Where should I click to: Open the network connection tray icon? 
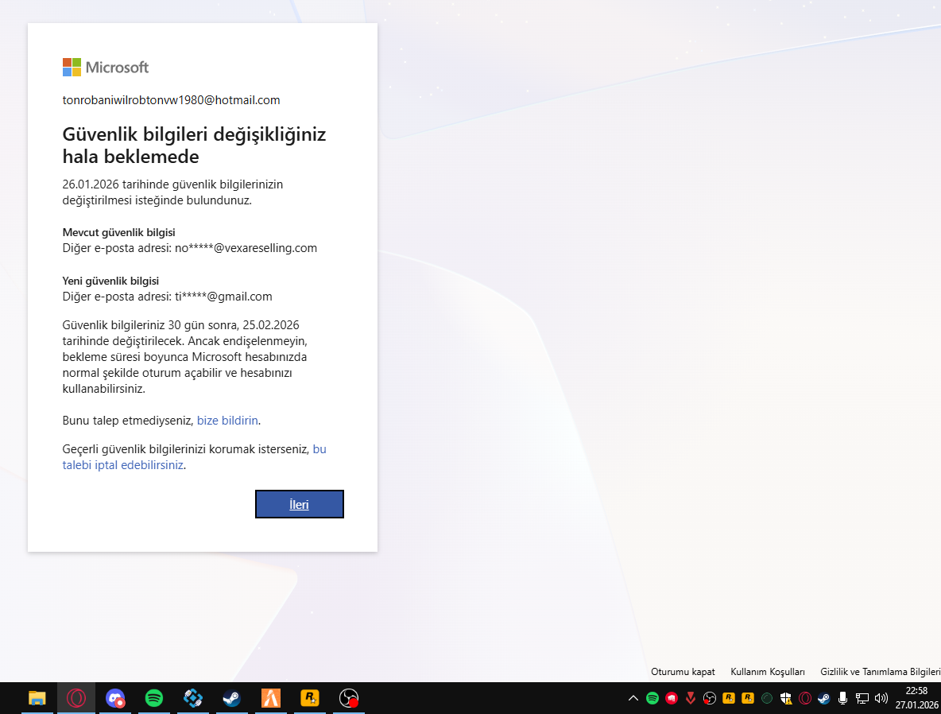coord(862,698)
